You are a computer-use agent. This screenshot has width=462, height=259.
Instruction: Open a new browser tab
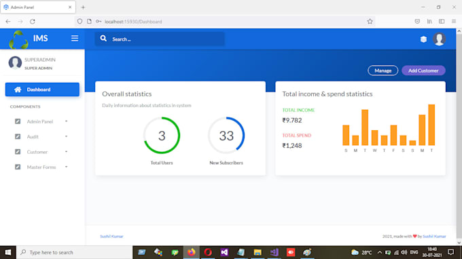tap(83, 7)
